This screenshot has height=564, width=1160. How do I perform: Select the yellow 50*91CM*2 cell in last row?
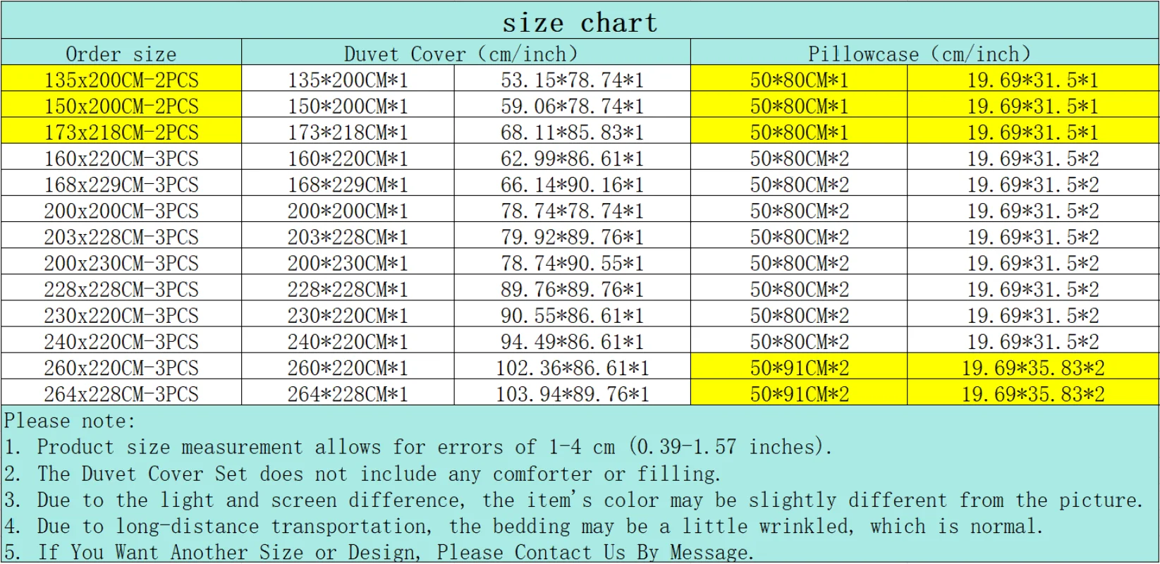point(799,393)
